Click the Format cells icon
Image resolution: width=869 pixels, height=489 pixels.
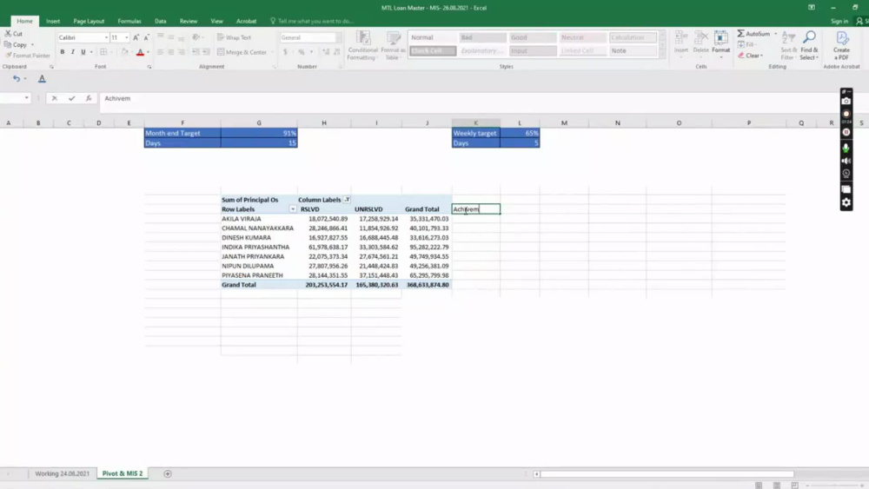[x=721, y=42]
